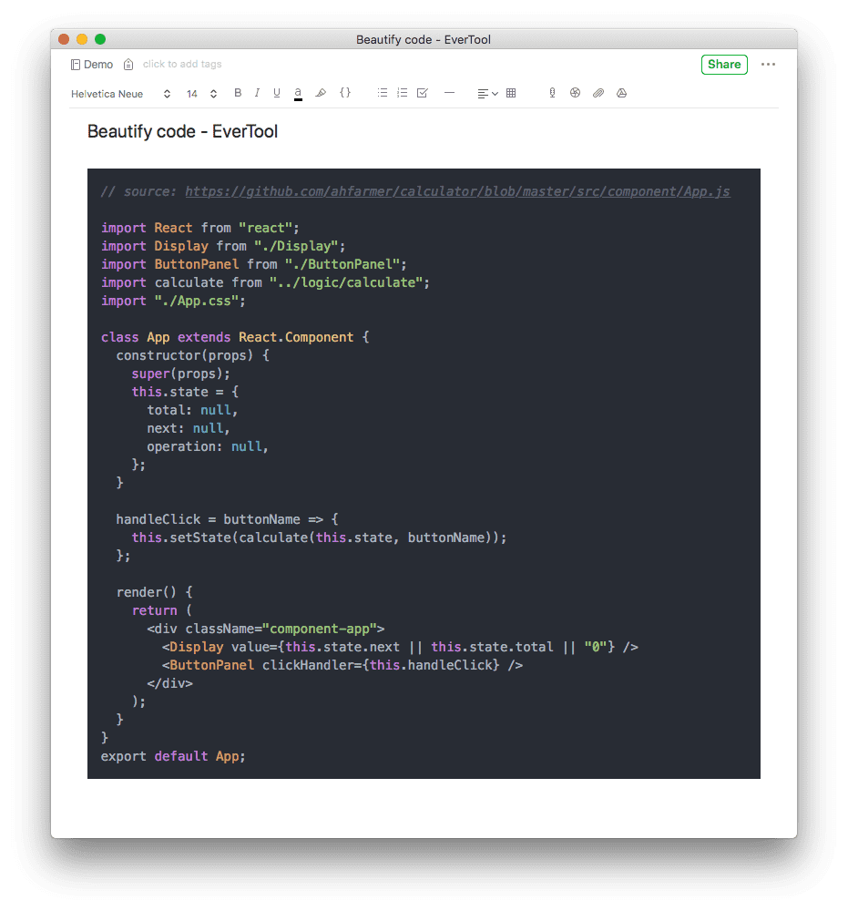Image resolution: width=848 pixels, height=911 pixels.
Task: Open the Demo notebook selector
Action: (91, 64)
